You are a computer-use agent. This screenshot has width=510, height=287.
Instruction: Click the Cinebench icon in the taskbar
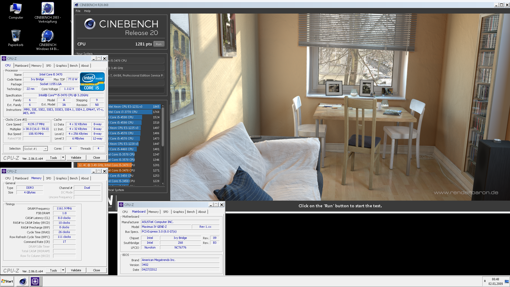(23, 281)
